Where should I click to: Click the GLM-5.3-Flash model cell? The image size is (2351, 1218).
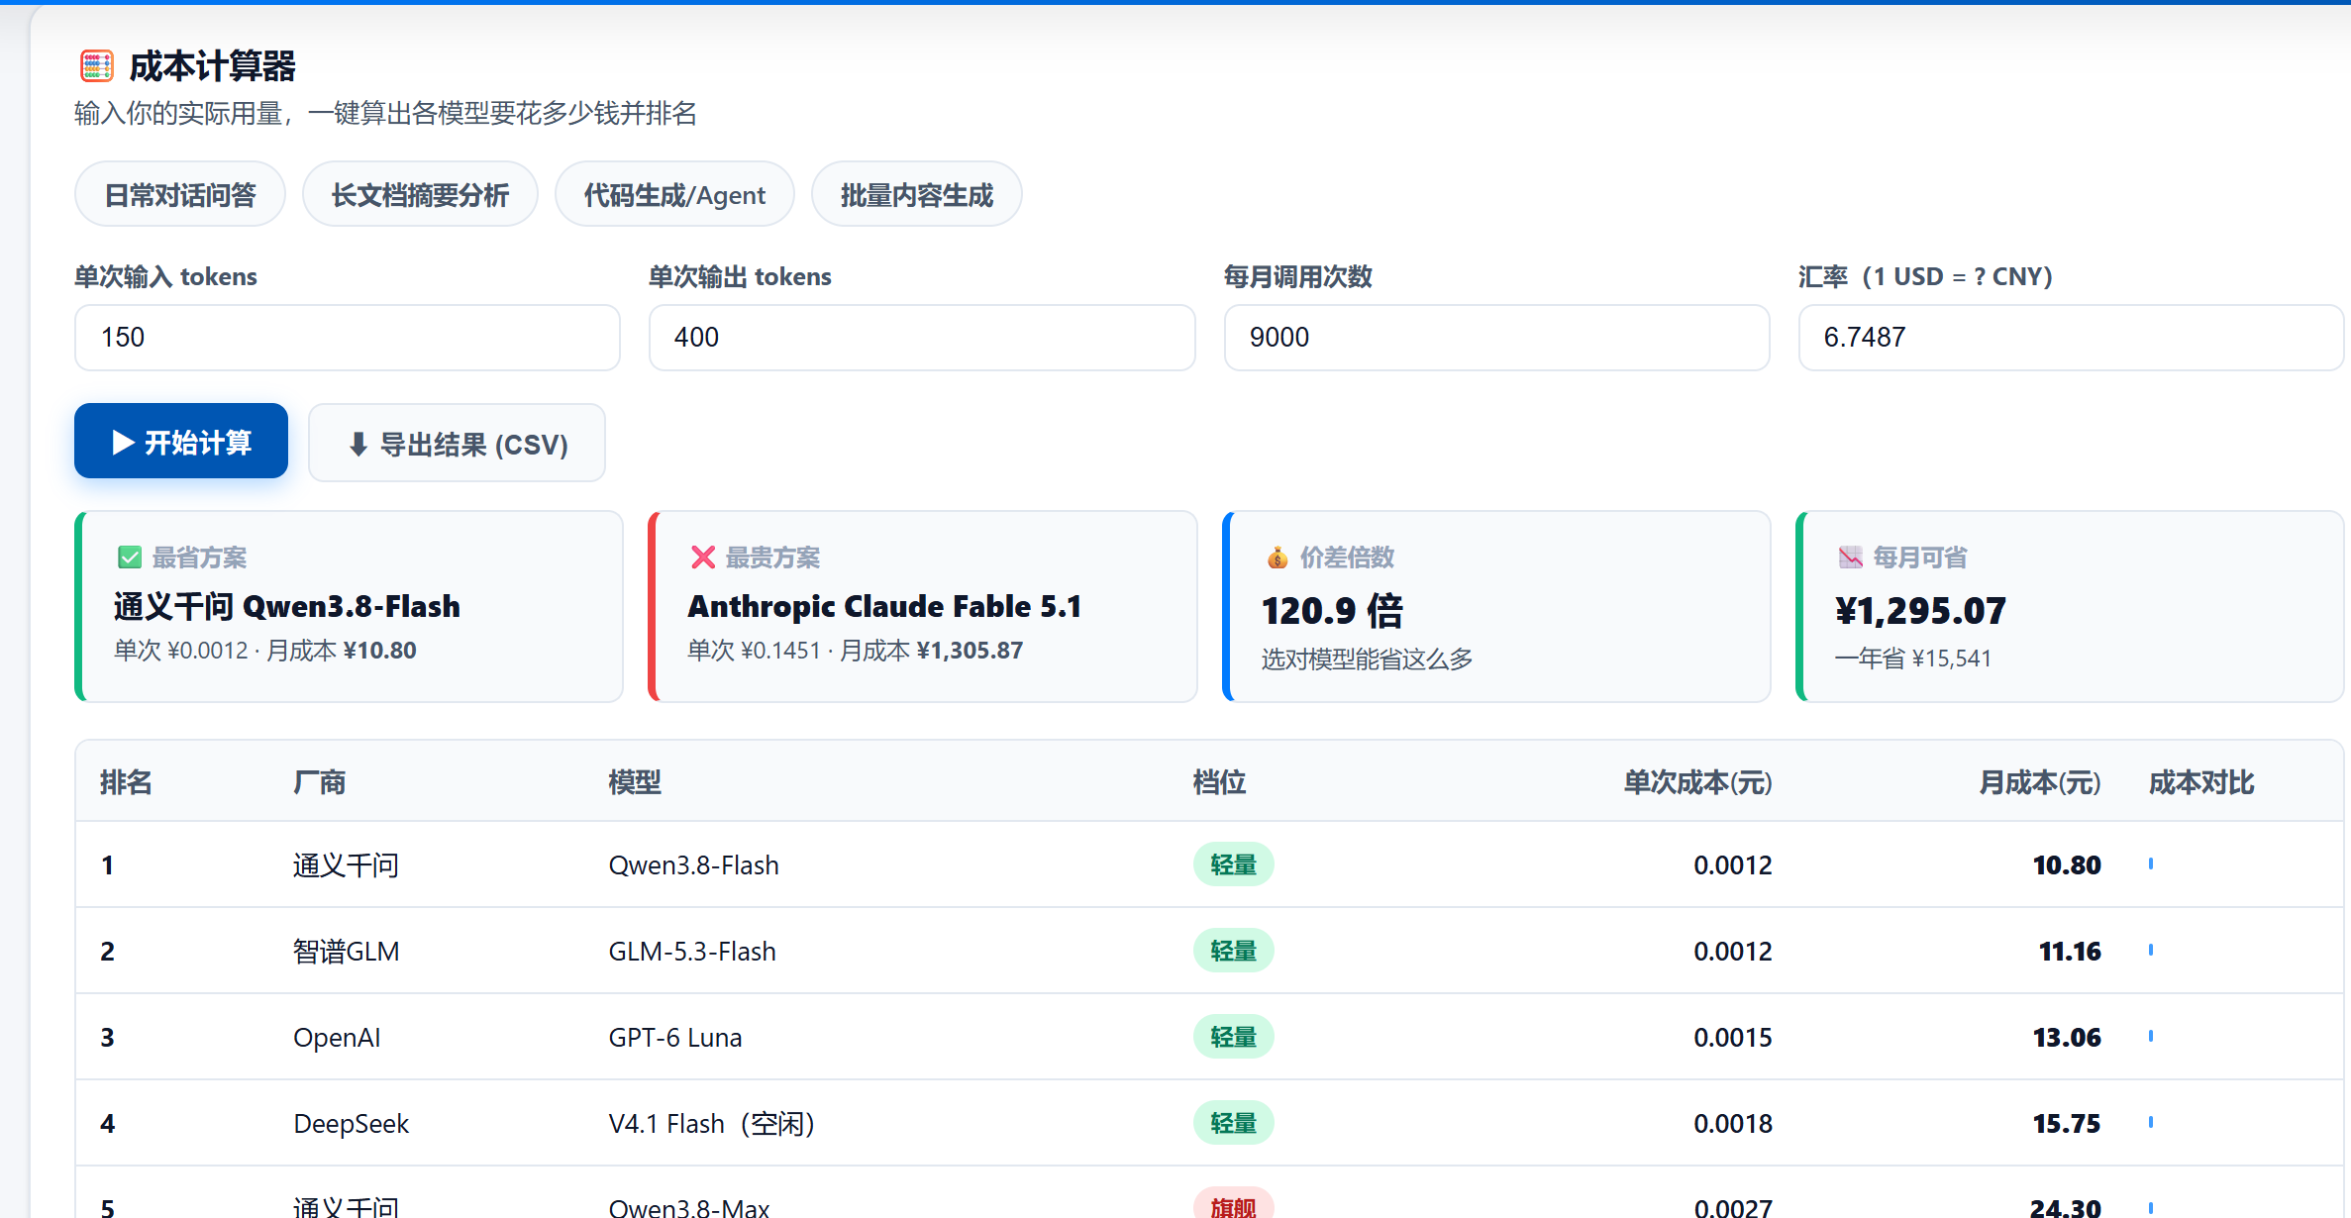[x=692, y=951]
